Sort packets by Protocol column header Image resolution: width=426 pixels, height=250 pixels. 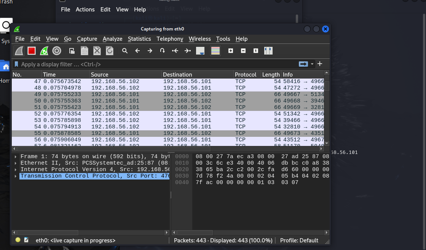click(247, 75)
